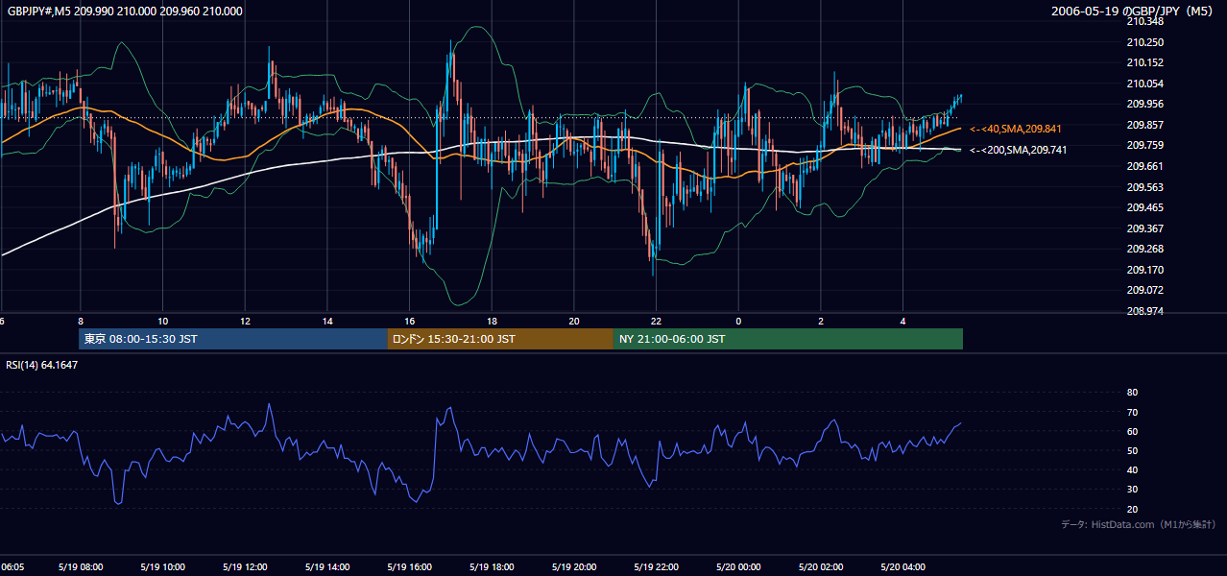Click price axis value 209.072
1227x576 pixels.
point(1144,290)
